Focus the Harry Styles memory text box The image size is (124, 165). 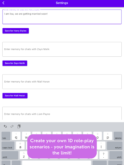point(62,17)
